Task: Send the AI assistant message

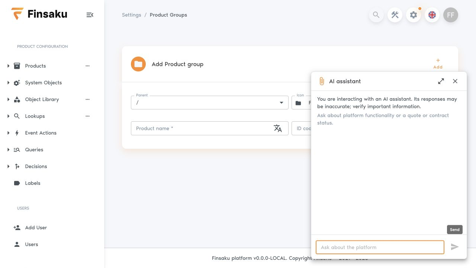Action: point(455,247)
